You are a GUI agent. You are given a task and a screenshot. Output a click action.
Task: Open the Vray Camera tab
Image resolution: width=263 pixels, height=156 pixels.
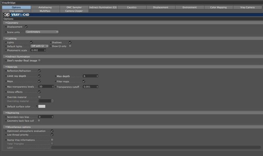pyautogui.click(x=248, y=7)
